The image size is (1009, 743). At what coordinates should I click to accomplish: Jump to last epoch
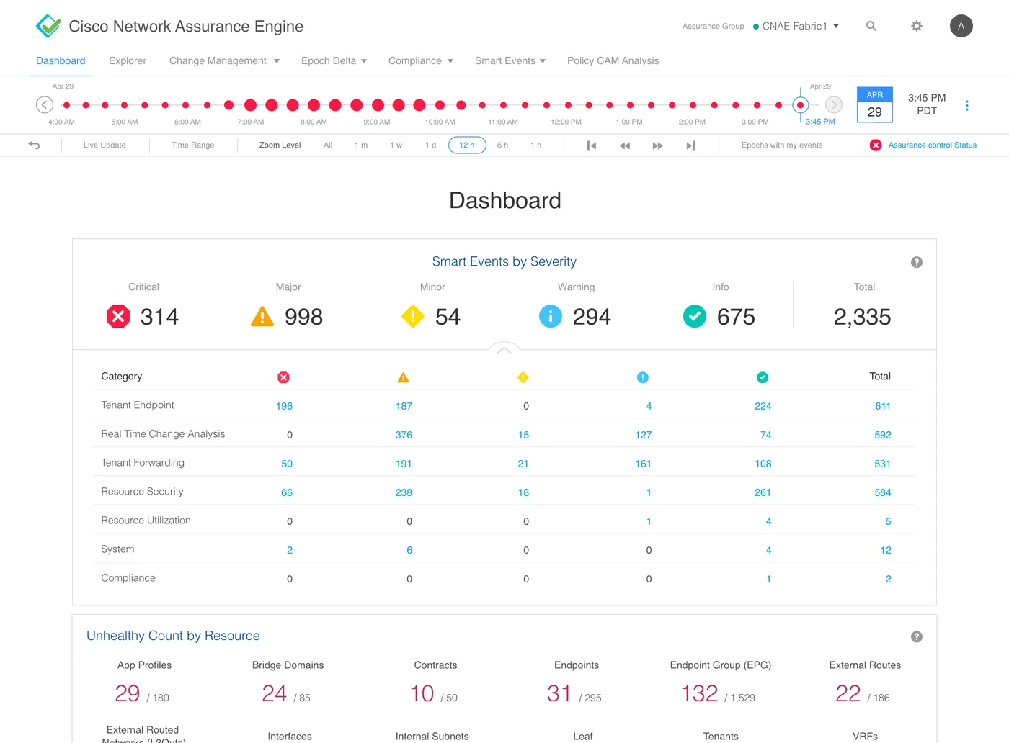[x=690, y=145]
